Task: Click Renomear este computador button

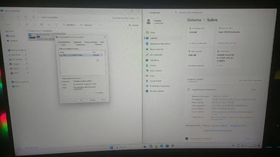Action: (x=250, y=80)
